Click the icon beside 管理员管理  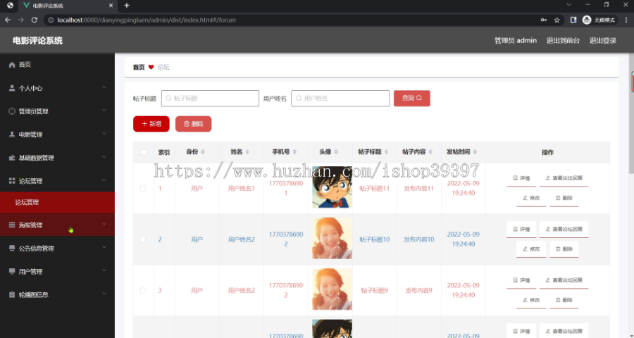point(12,111)
